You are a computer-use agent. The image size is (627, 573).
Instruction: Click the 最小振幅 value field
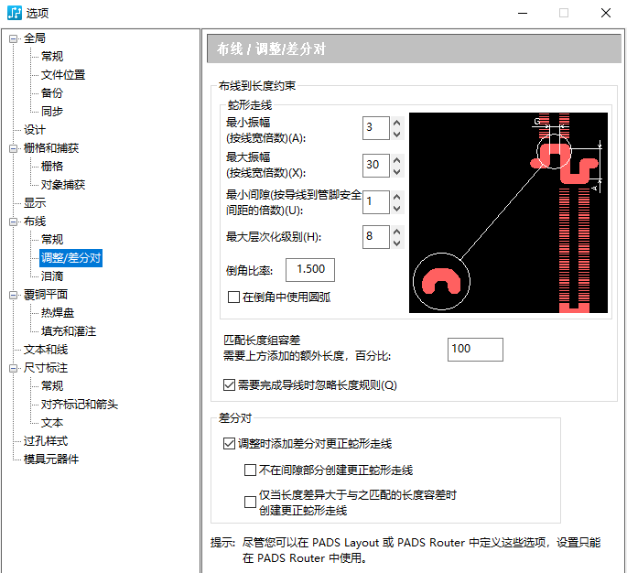coord(376,128)
